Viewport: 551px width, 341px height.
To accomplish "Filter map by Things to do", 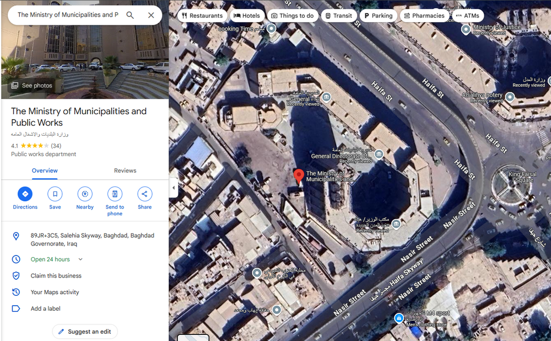I will 293,15.
